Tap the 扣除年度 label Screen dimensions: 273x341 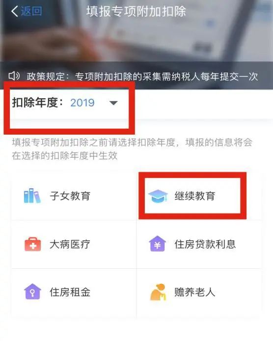point(38,102)
